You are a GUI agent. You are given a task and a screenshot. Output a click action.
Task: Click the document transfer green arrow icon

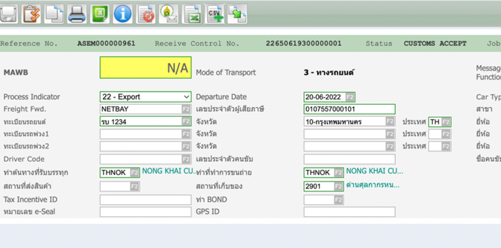coord(237,14)
